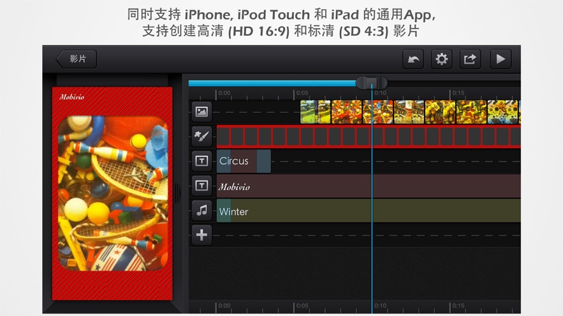Grab the preview panel resize handle
The width and height of the screenshot is (563, 316).
pos(177,193)
